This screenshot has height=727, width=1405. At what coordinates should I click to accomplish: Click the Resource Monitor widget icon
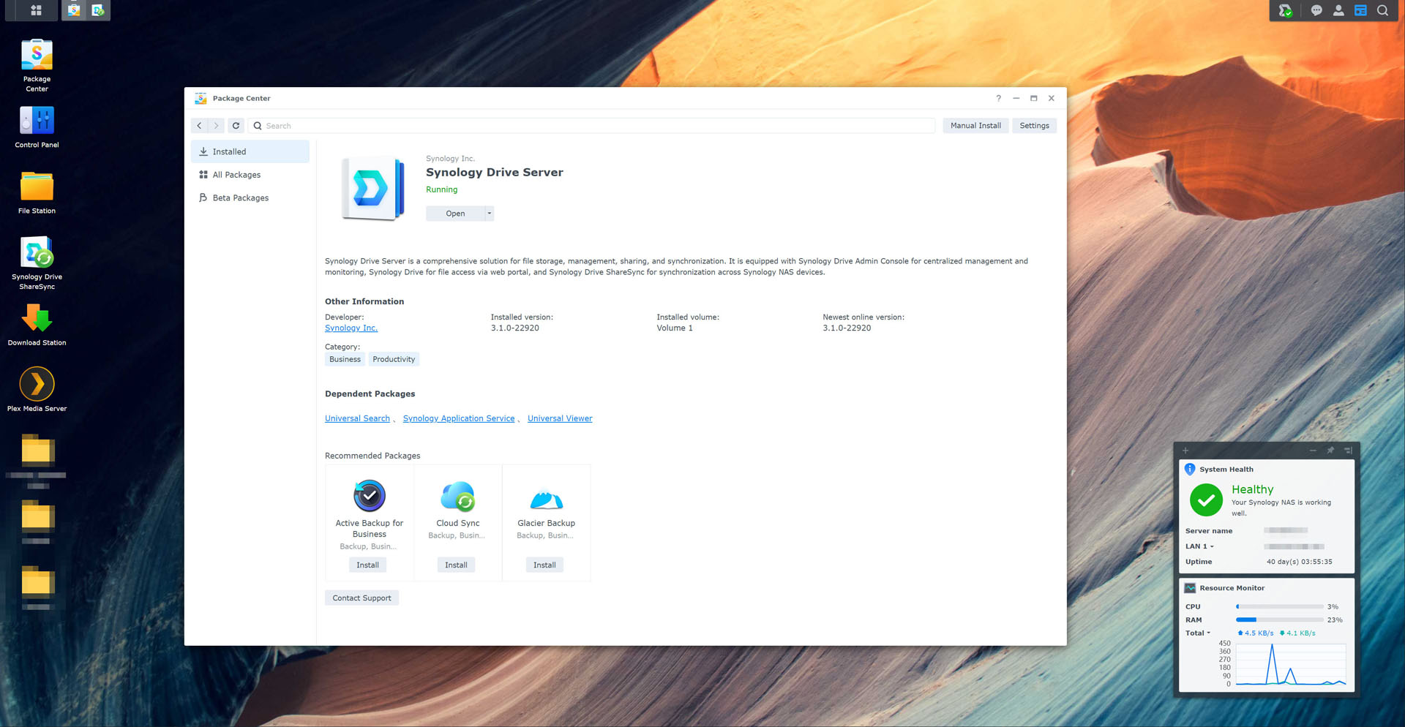(x=1190, y=588)
